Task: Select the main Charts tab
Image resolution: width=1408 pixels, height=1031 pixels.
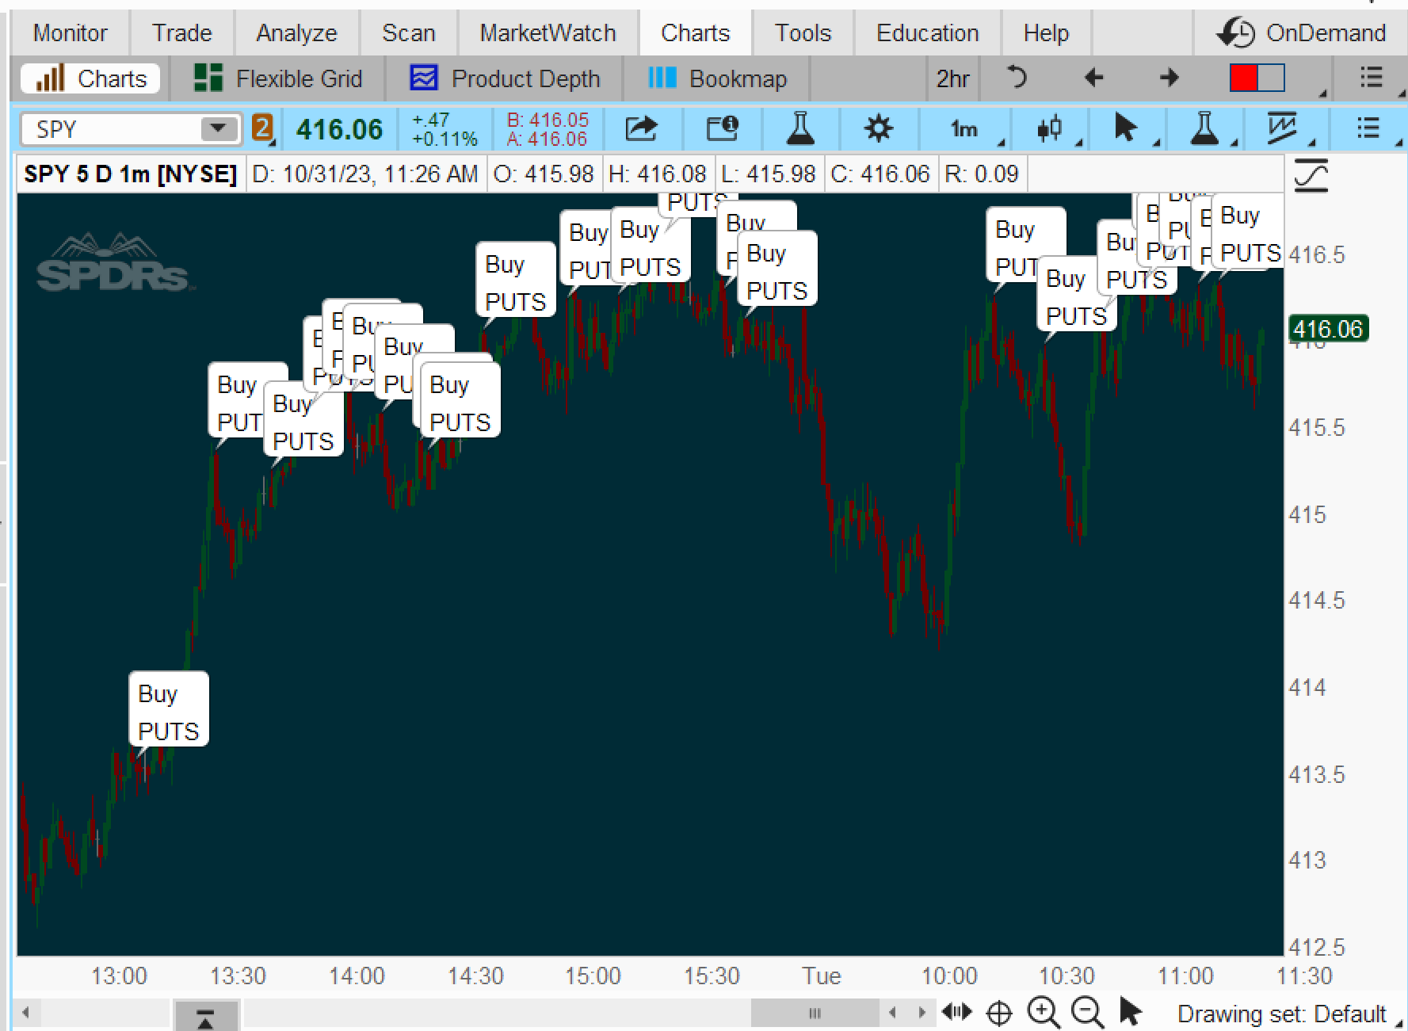Action: 696,33
